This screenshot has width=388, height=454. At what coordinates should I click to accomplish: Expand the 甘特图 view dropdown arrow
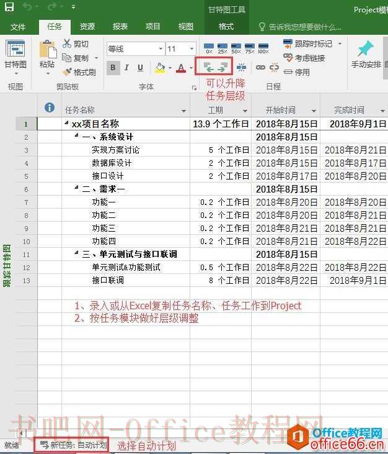tap(16, 74)
